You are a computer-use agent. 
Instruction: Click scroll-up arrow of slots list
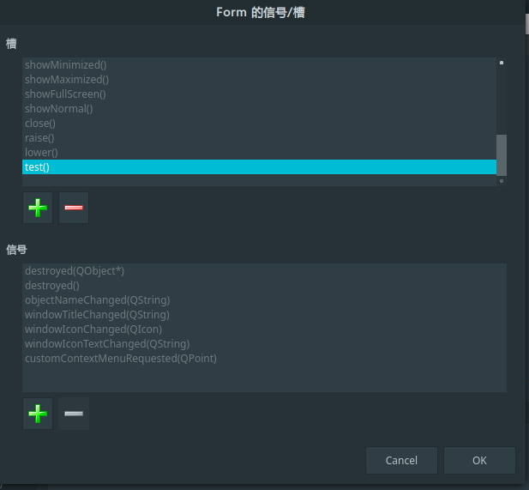pos(502,63)
